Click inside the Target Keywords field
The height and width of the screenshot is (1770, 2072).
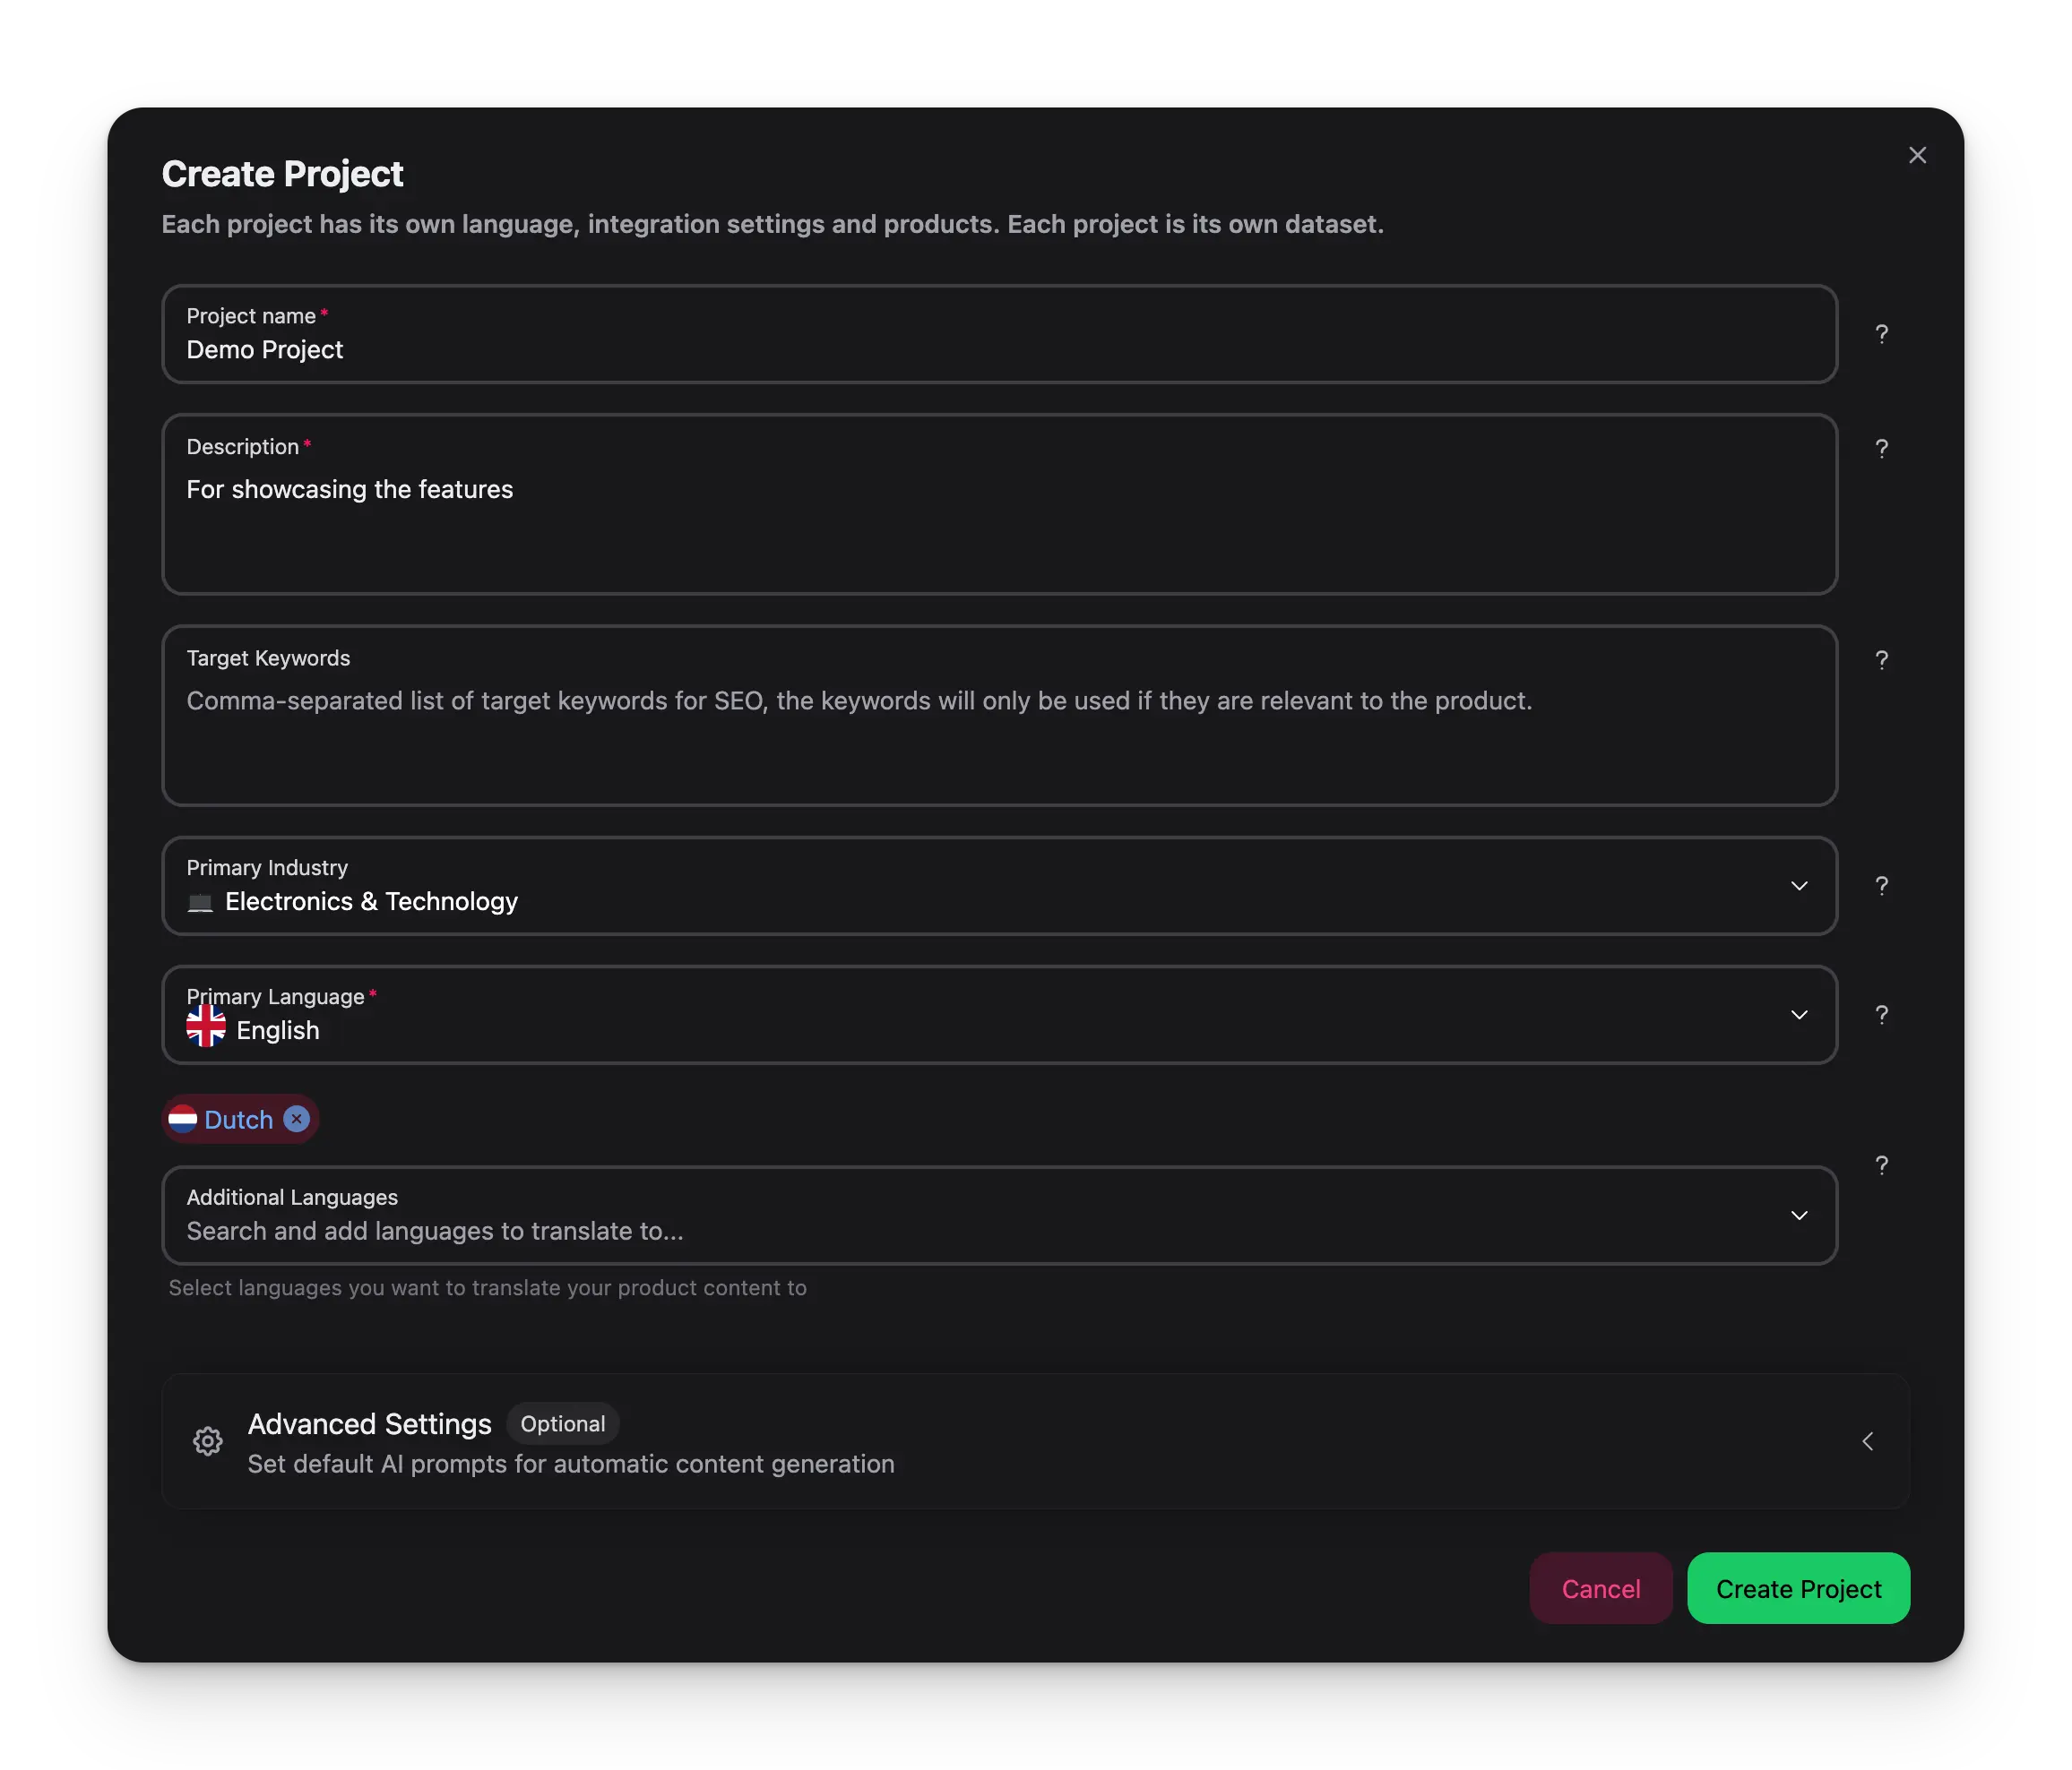[x=1000, y=716]
